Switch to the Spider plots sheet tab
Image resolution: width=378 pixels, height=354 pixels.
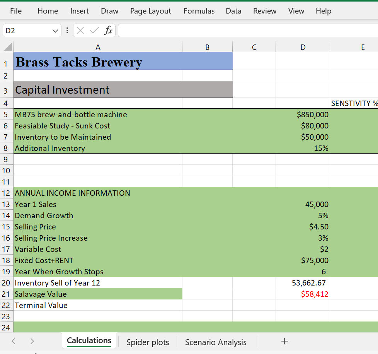(148, 342)
